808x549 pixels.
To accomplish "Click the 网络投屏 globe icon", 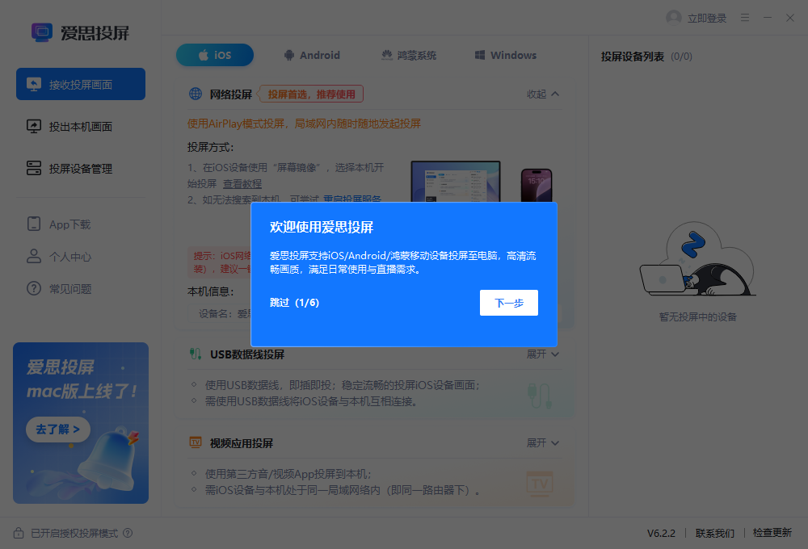I will pyautogui.click(x=196, y=94).
